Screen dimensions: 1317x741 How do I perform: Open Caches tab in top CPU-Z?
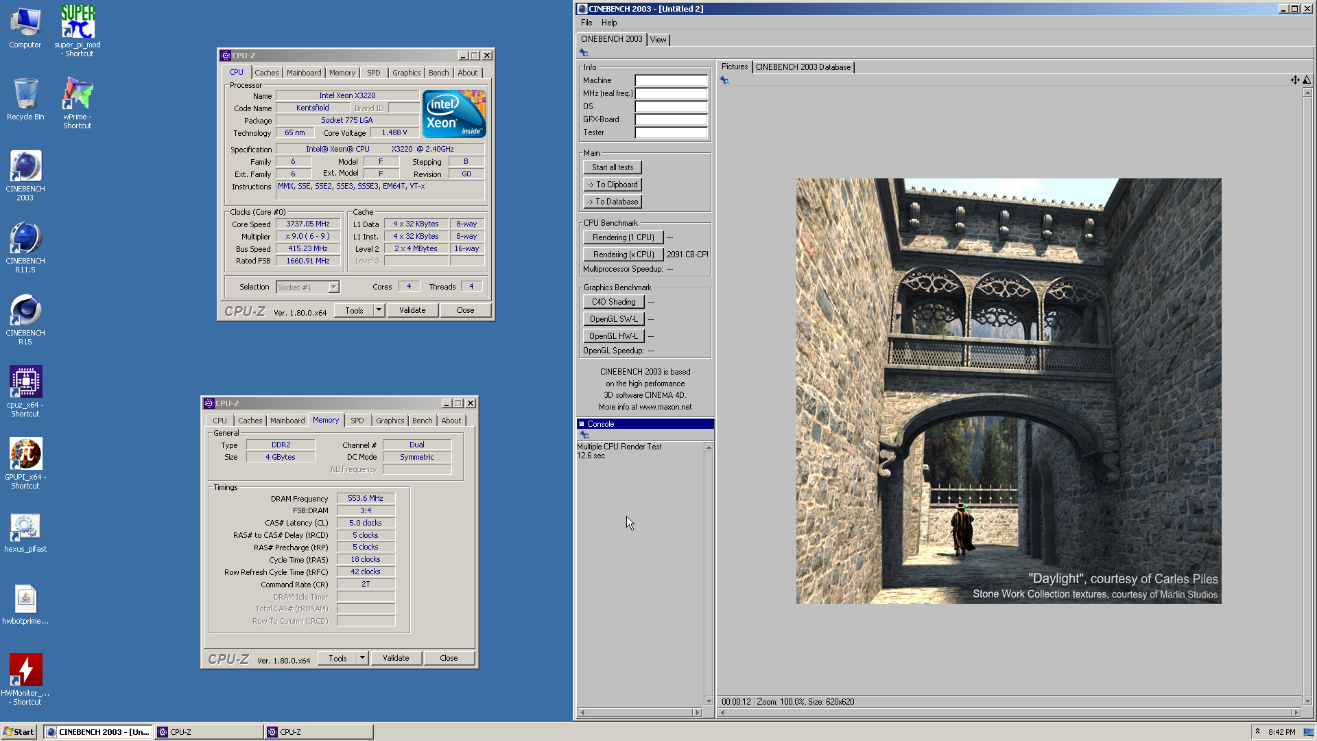click(267, 73)
